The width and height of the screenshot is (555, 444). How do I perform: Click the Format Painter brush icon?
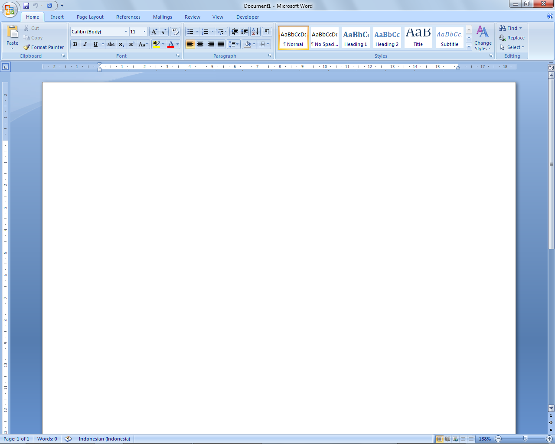tap(26, 47)
